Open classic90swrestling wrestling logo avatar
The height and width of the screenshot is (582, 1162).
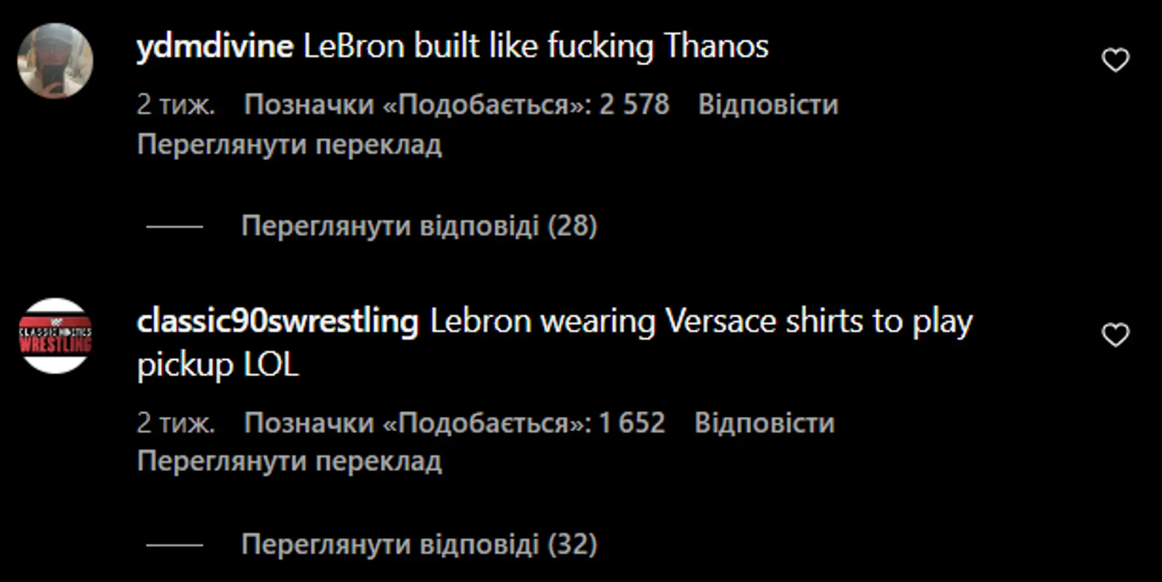55,336
